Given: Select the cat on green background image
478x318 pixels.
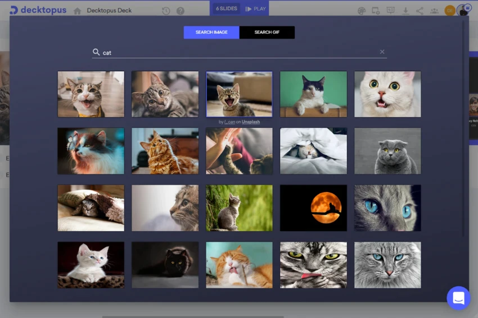Looking at the screenshot, I should 313,94.
